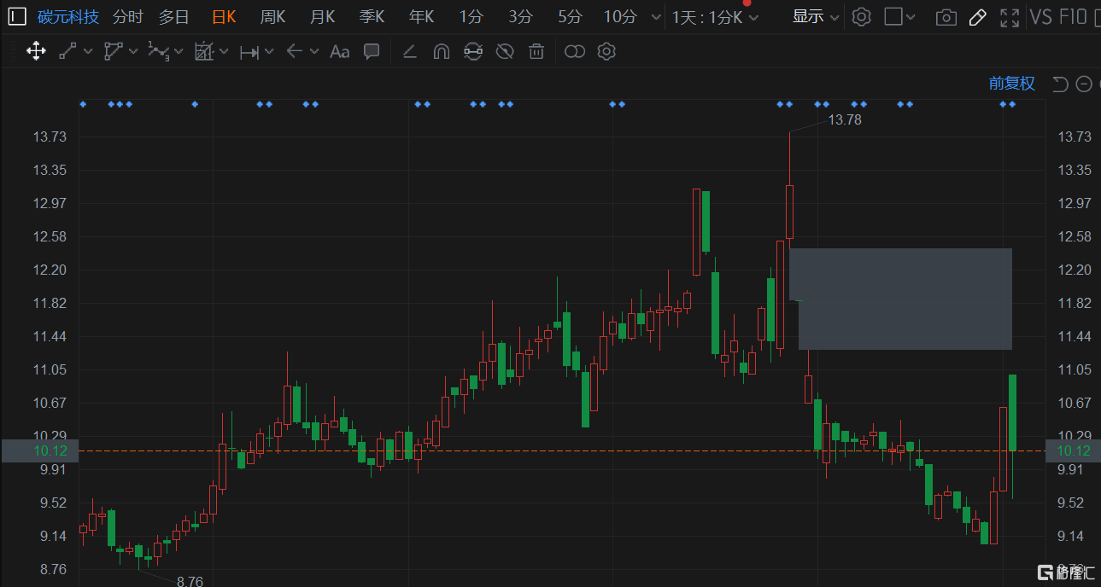Toggle the lock drawings icon
This screenshot has height=587, width=1101.
[472, 51]
